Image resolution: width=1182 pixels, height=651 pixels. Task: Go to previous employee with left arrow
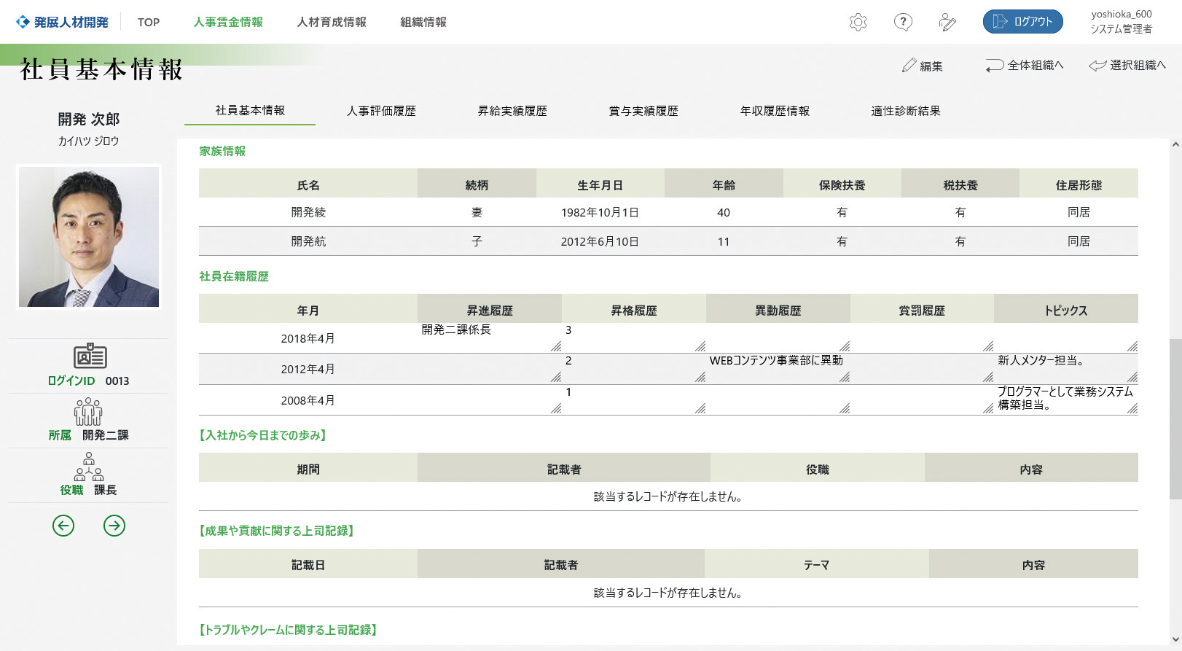(63, 526)
